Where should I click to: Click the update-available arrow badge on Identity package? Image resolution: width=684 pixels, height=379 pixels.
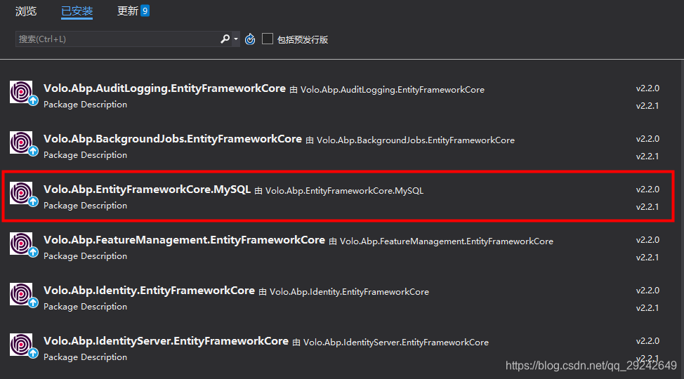coord(33,303)
